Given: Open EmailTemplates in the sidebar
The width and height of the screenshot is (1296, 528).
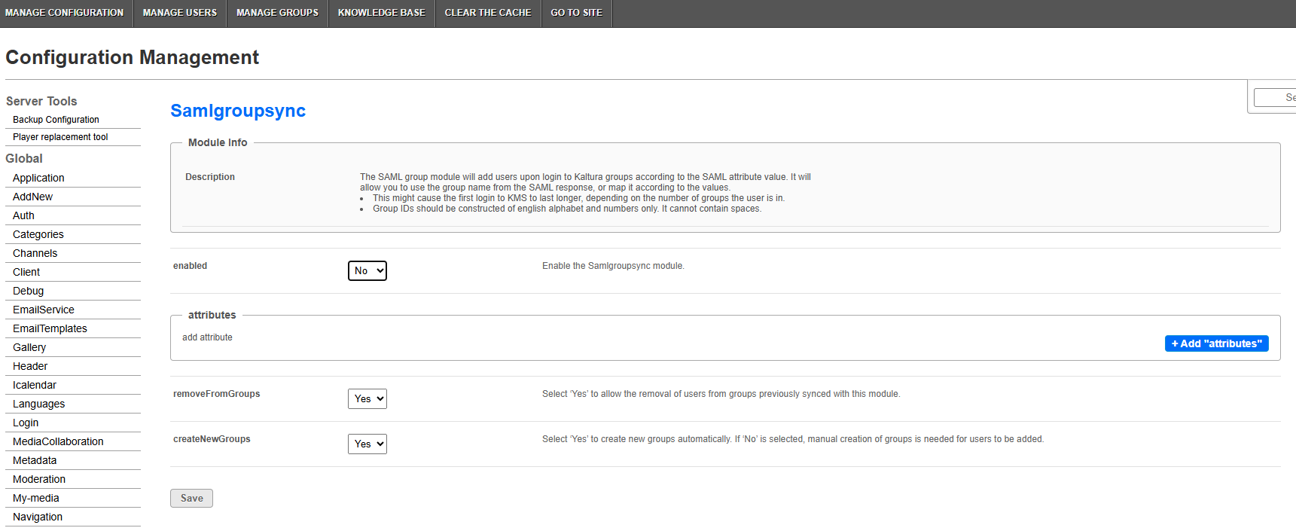Looking at the screenshot, I should click(x=50, y=328).
